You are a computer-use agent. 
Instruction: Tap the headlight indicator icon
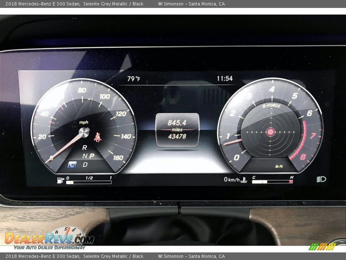(x=321, y=179)
